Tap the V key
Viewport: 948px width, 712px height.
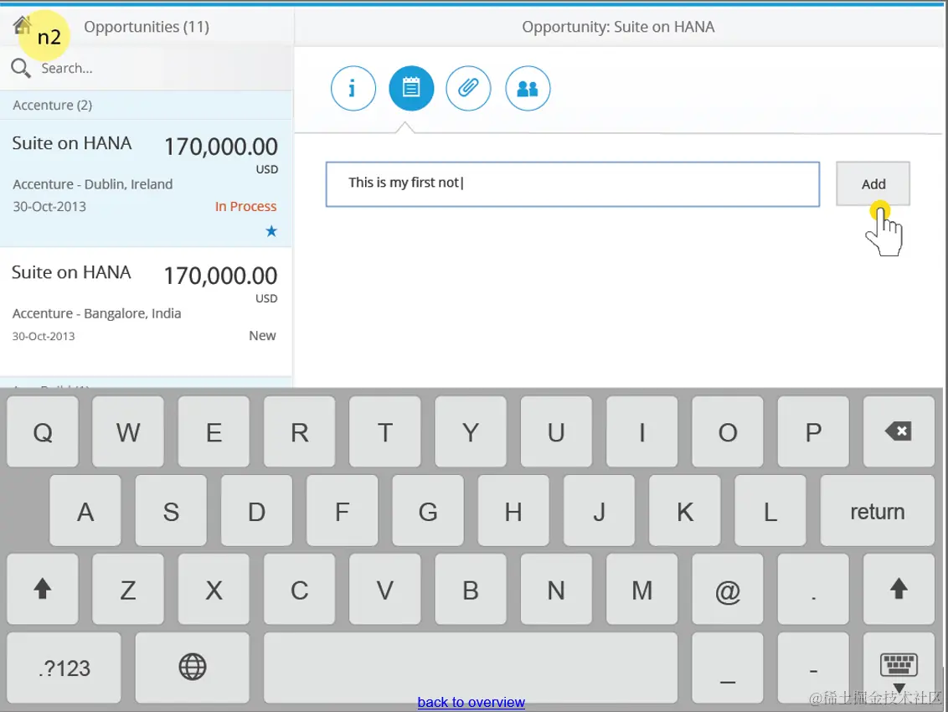[385, 589]
